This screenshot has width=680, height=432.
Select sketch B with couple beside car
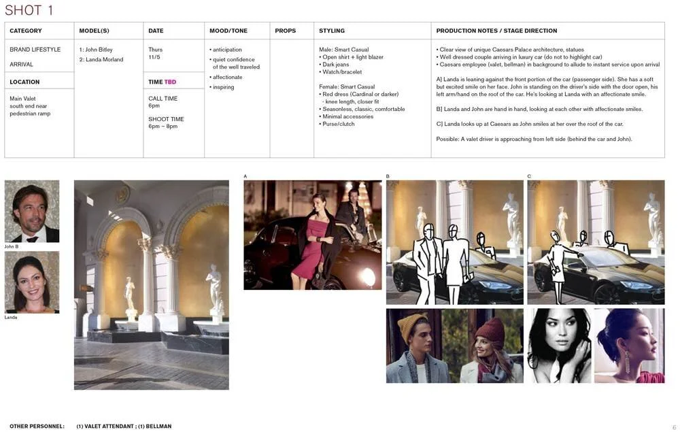(454, 242)
